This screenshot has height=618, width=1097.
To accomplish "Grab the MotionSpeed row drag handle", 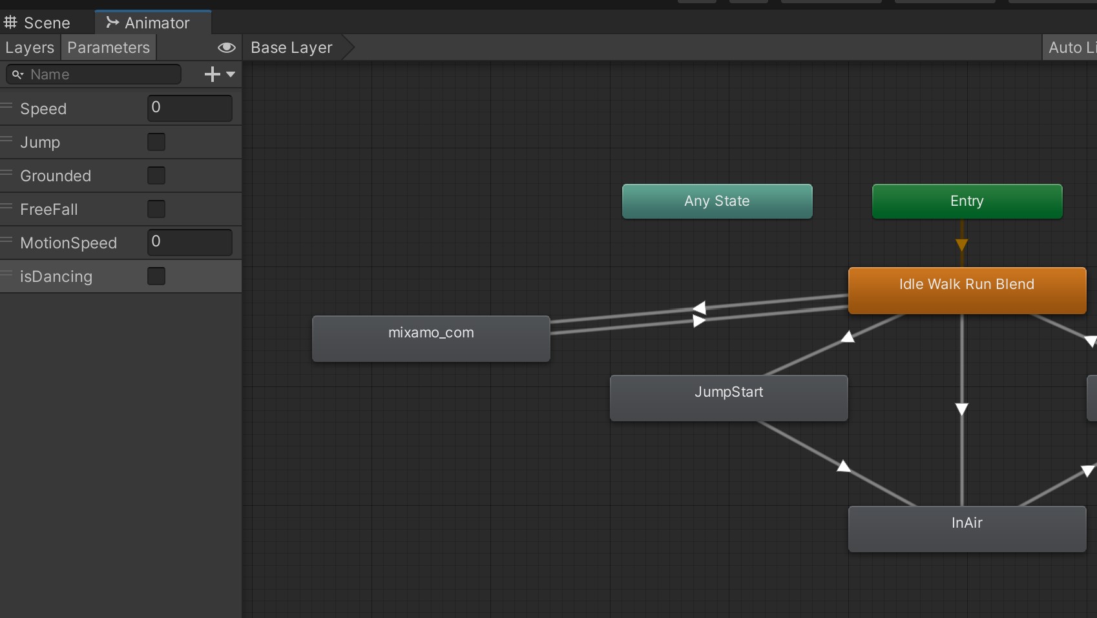I will [7, 240].
